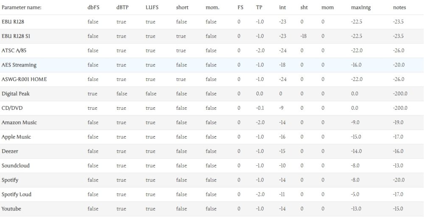
Task: Select the Soundcloud row name
Action: (16, 166)
